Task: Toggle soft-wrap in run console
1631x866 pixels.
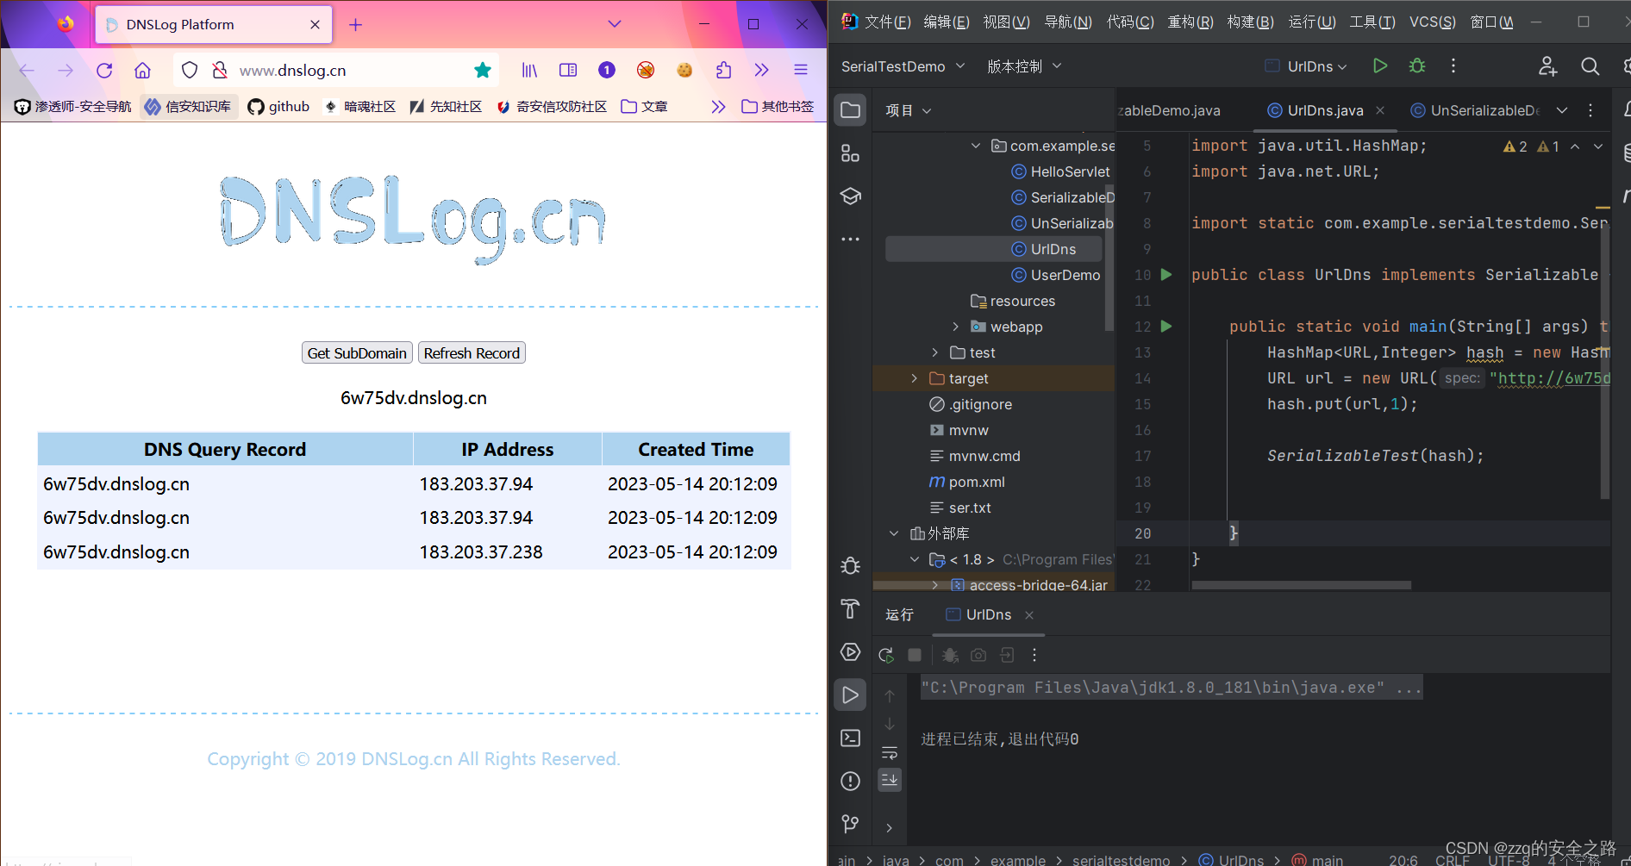Action: (x=890, y=753)
